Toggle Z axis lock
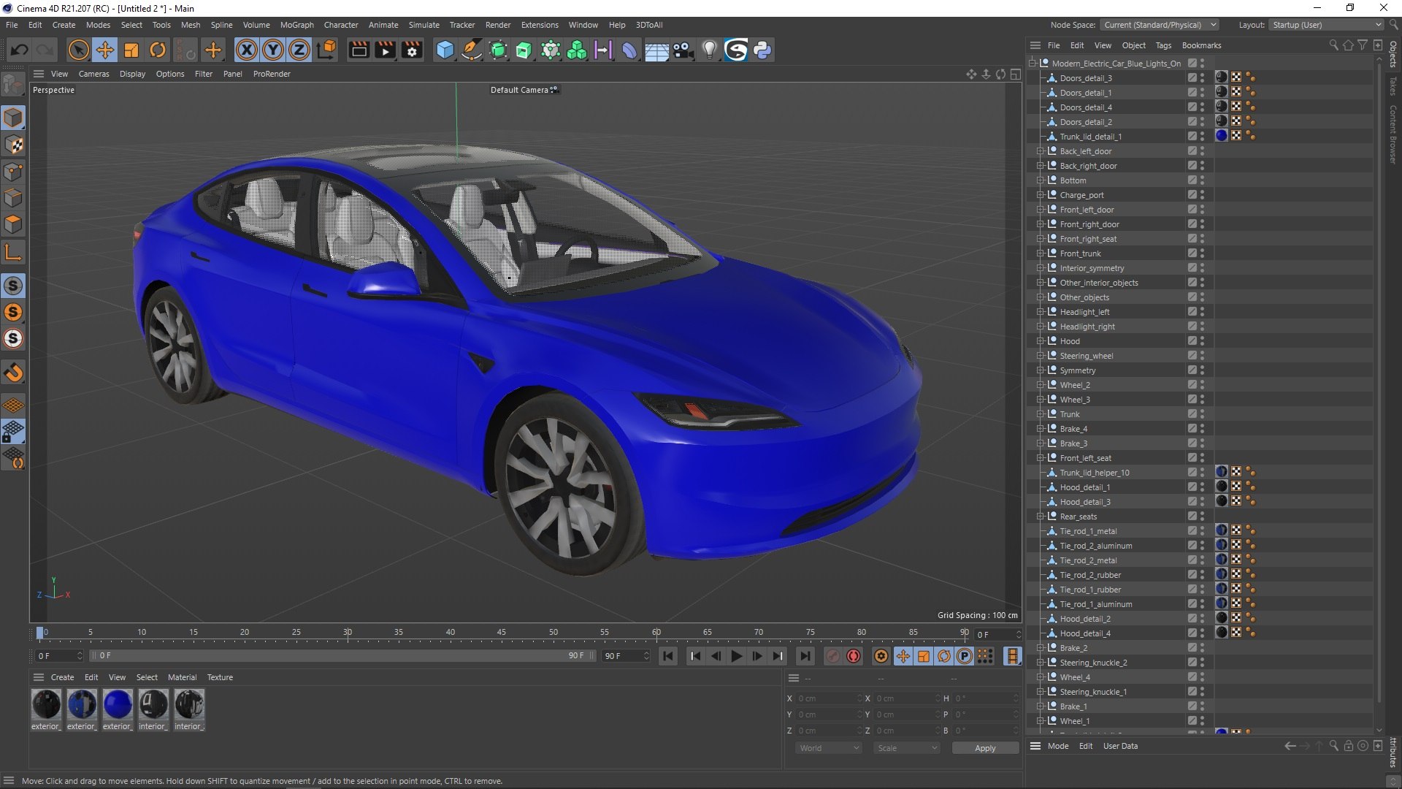 click(x=299, y=50)
